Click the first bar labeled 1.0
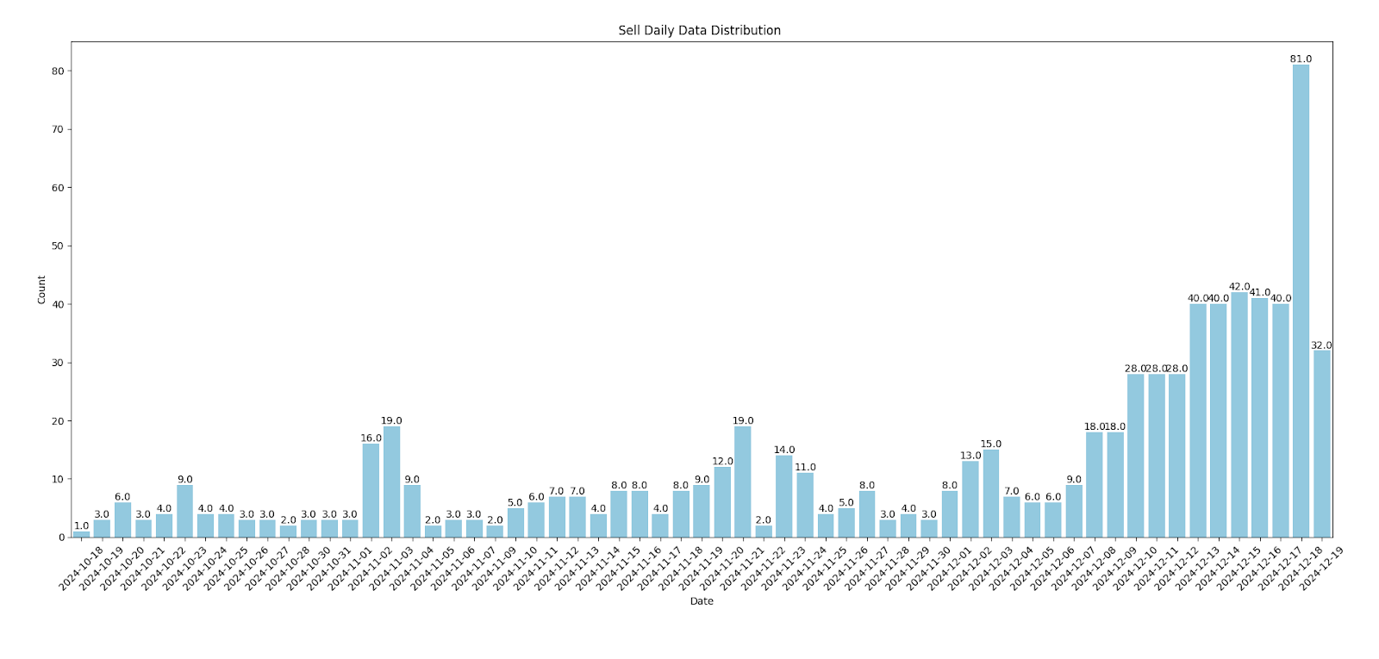The height and width of the screenshot is (659, 1379). click(81, 534)
